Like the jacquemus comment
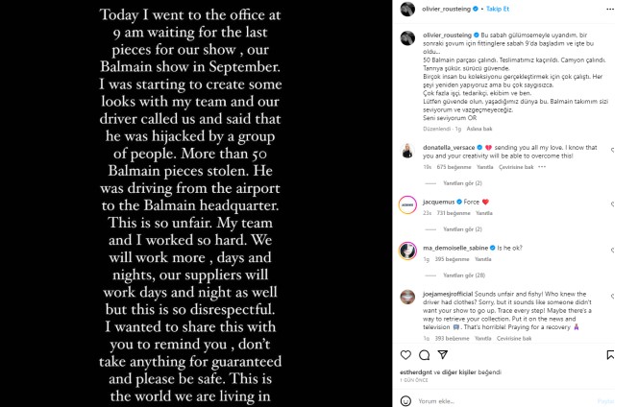638x407 pixels. [x=613, y=203]
